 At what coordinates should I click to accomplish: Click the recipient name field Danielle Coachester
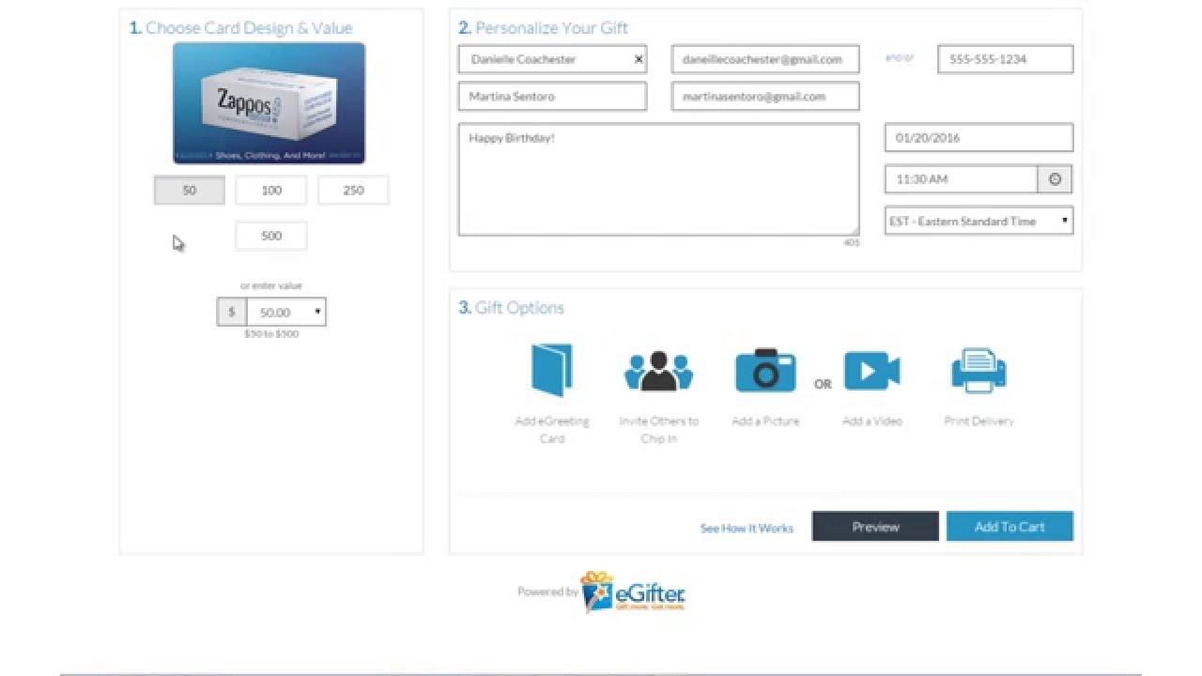(x=552, y=59)
